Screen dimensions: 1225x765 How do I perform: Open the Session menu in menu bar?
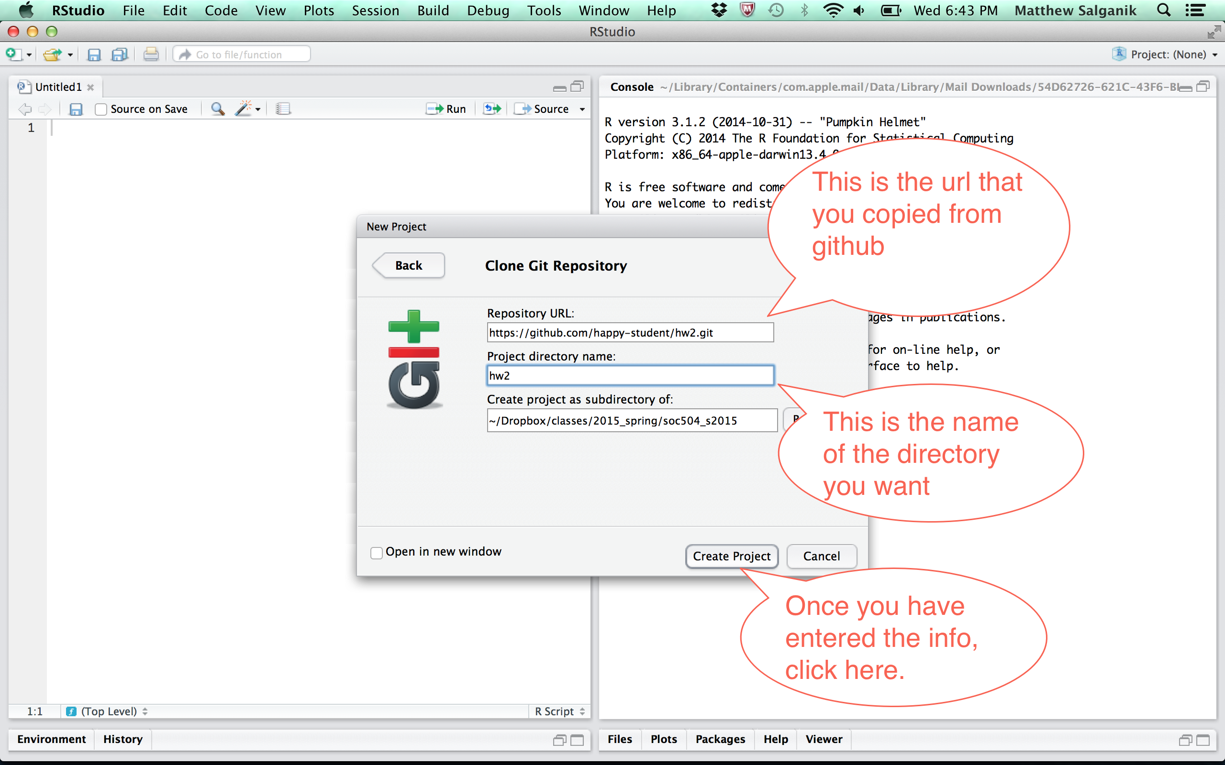[375, 10]
